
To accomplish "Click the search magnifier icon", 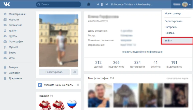I will [39, 5].
